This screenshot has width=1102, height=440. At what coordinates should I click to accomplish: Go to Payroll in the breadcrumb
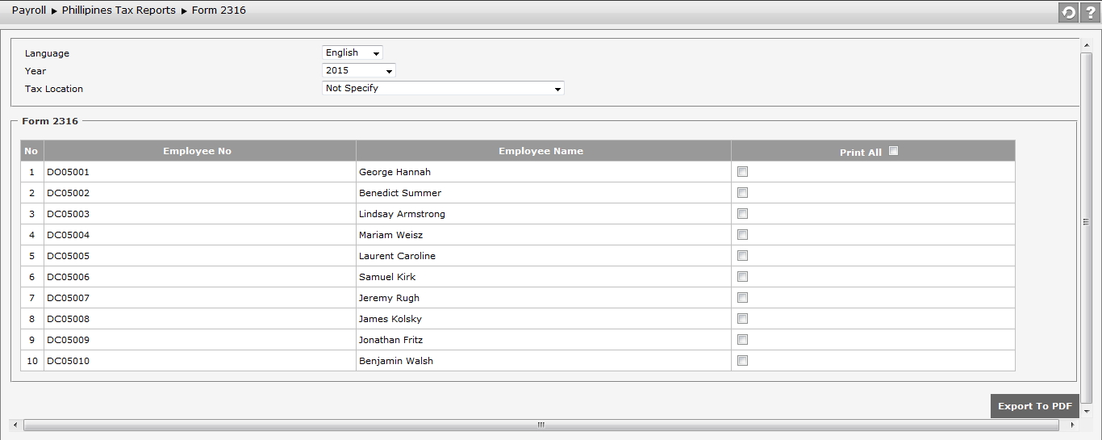click(29, 10)
